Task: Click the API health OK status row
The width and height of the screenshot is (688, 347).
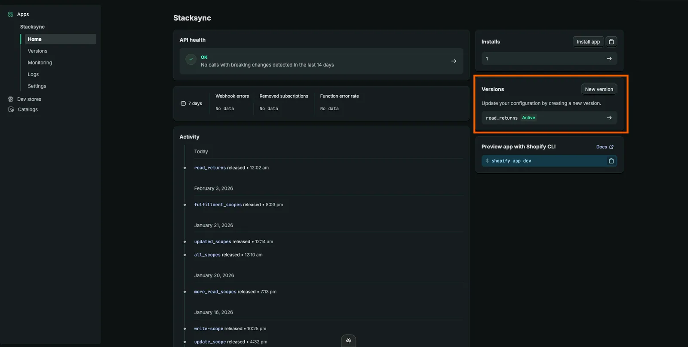Action: pyautogui.click(x=321, y=61)
